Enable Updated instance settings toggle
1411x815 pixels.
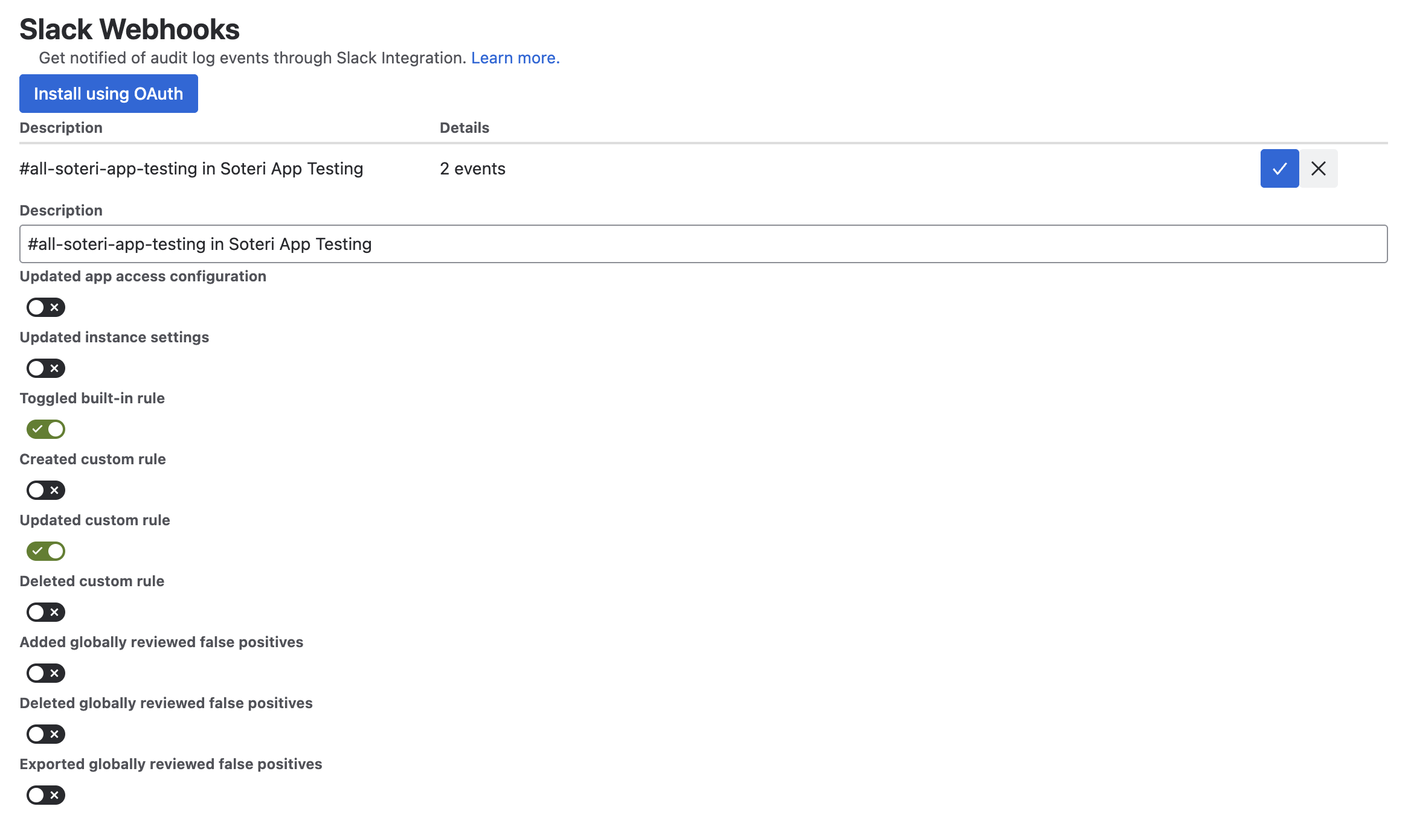(45, 368)
